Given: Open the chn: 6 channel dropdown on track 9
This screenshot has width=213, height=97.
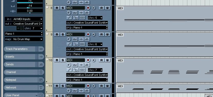Looking at the screenshot, I should click(95, 44).
